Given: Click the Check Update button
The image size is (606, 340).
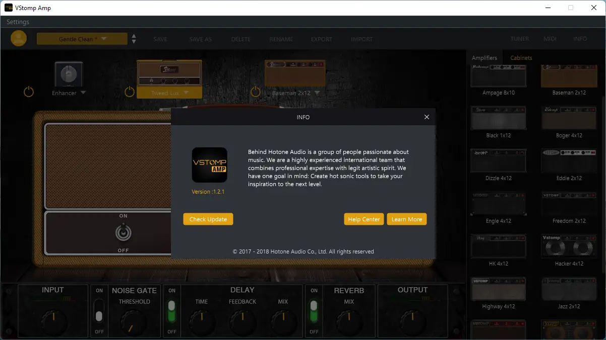Looking at the screenshot, I should click(x=208, y=219).
